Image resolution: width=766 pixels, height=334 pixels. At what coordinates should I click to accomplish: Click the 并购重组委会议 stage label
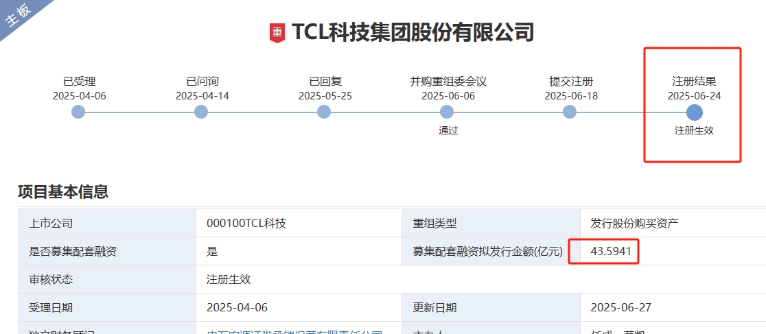(448, 81)
